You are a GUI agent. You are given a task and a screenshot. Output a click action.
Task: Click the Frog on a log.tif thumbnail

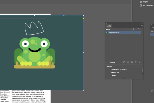point(107,33)
